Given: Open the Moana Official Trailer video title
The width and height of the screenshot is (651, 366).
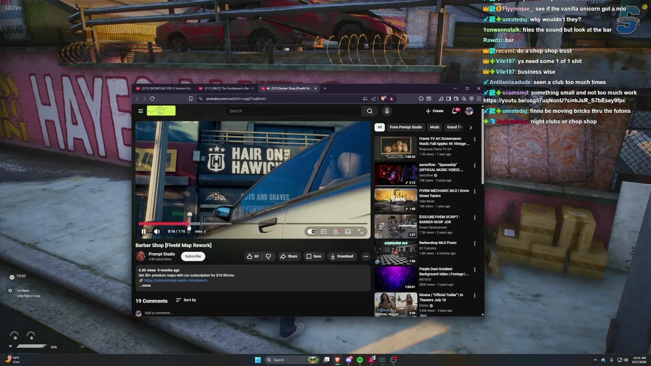Looking at the screenshot, I should click(441, 297).
